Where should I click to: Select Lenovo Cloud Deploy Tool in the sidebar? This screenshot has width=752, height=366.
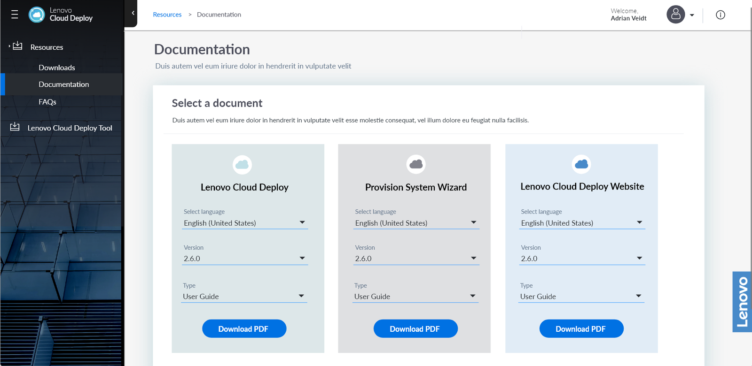[x=70, y=128]
